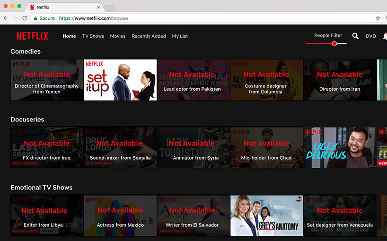
Task: Open the notifications bell icon
Action: tap(385, 36)
